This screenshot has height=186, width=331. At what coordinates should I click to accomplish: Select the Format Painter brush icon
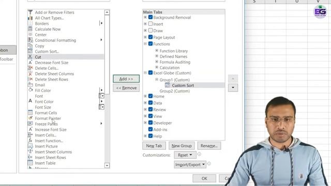point(30,118)
